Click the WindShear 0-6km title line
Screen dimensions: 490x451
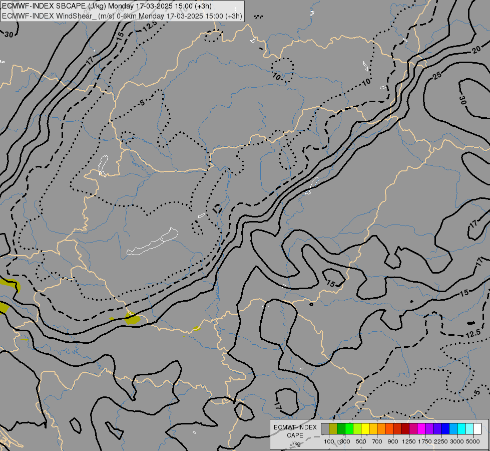click(x=122, y=16)
